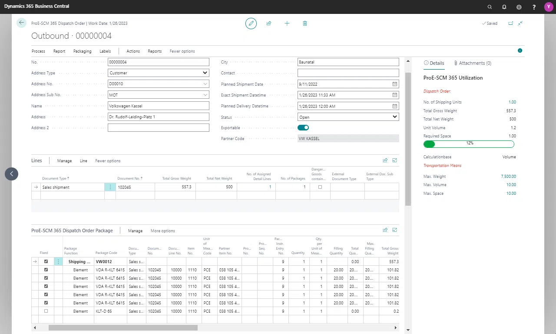The image size is (556, 334).
Task: Click No. of Assigned Detail Lines value
Action: pos(270,187)
